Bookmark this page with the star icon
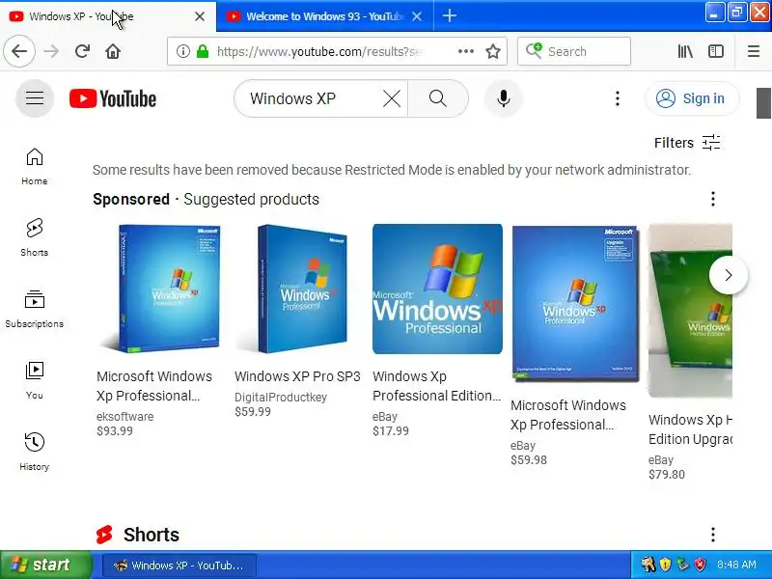The width and height of the screenshot is (772, 579). [x=493, y=51]
